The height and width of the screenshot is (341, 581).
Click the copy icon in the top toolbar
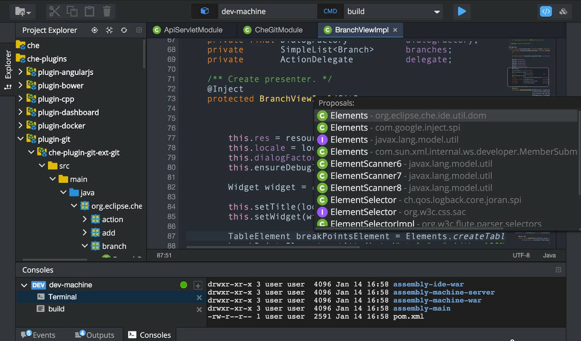click(x=72, y=11)
